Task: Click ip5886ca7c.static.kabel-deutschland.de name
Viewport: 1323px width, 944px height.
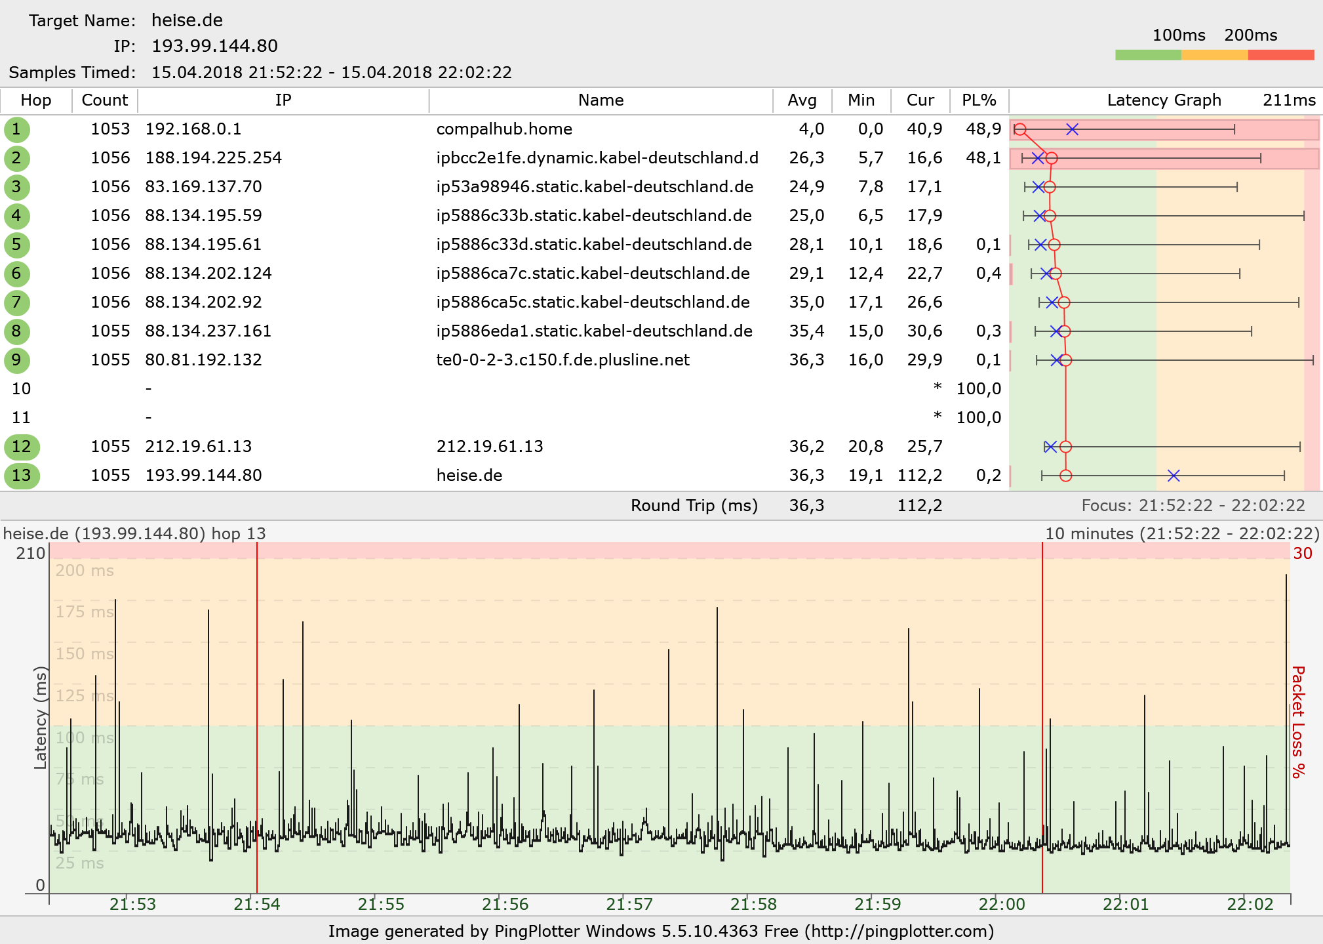Action: coord(593,274)
